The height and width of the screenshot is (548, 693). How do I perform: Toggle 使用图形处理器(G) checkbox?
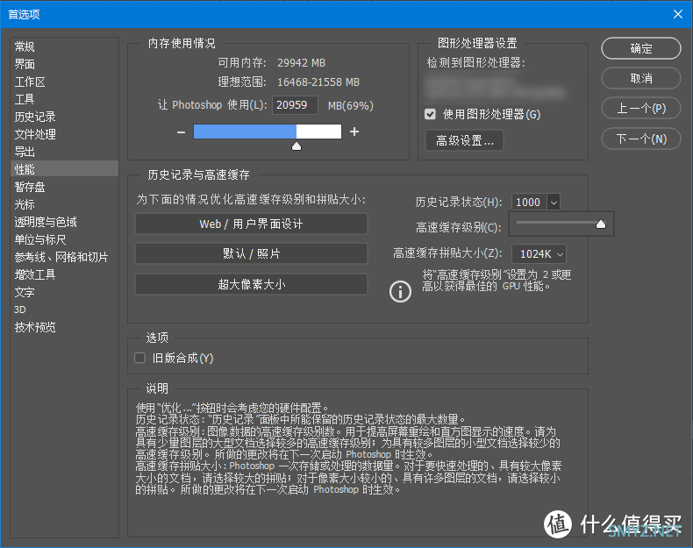430,114
